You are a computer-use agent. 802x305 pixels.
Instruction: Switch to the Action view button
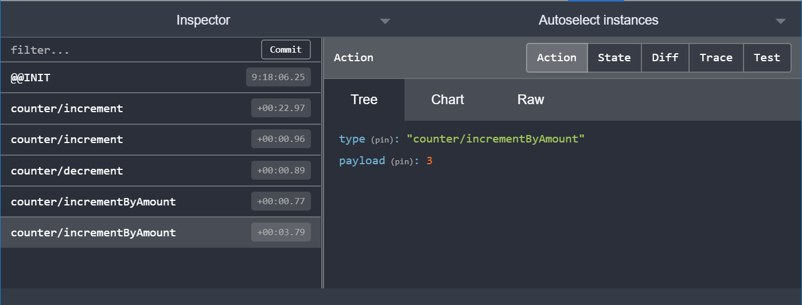click(556, 58)
